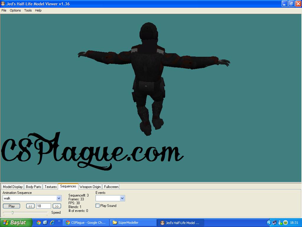Screen dimensions: 302x227
Task: Click the second quick launch icon
Action: click(x=45, y=223)
